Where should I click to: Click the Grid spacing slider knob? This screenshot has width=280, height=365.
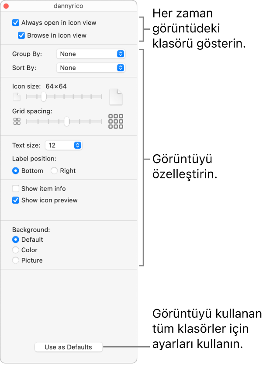(67, 121)
